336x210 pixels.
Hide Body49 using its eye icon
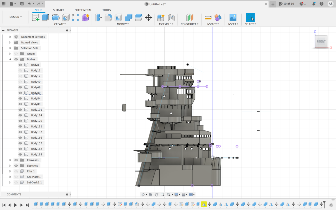pyautogui.click(x=20, y=87)
